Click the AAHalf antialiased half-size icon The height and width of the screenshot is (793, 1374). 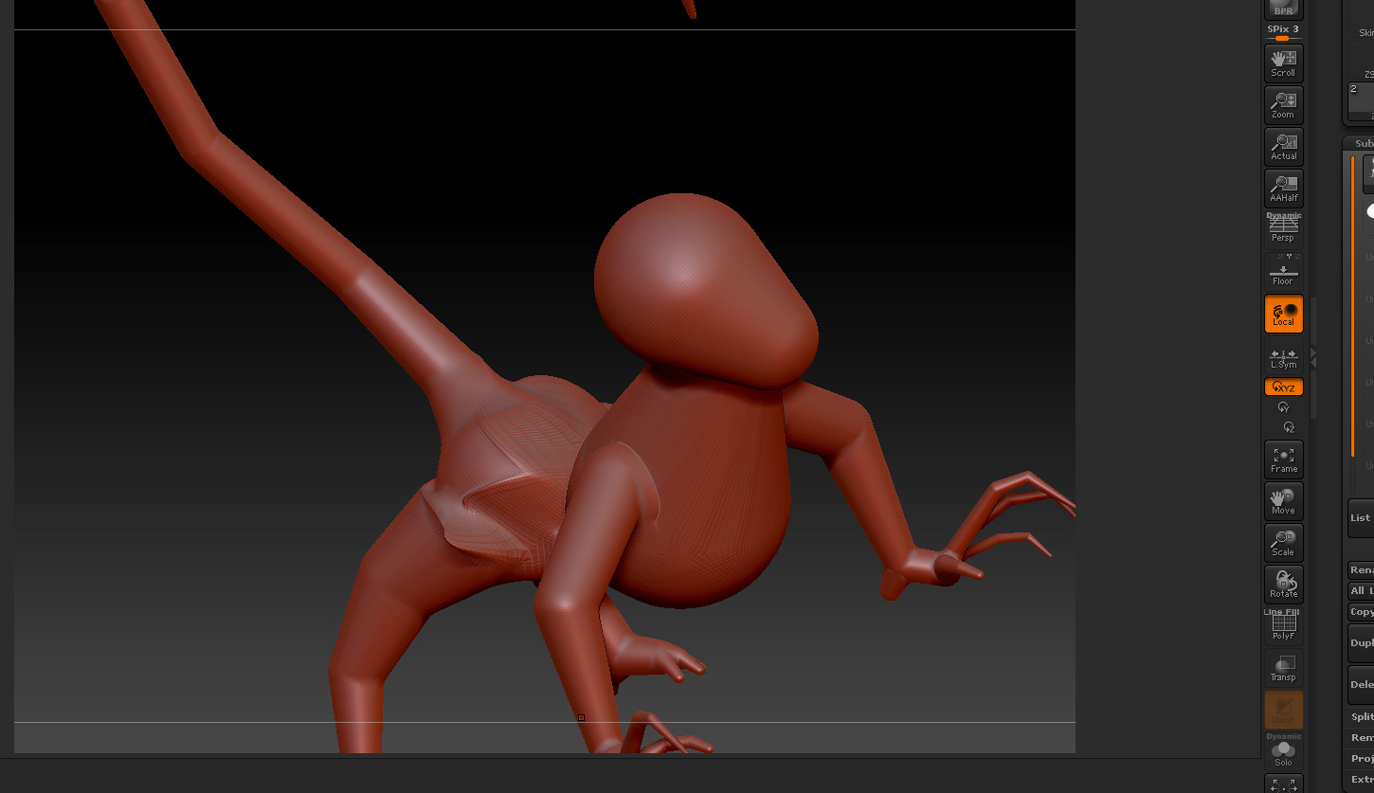pyautogui.click(x=1284, y=189)
